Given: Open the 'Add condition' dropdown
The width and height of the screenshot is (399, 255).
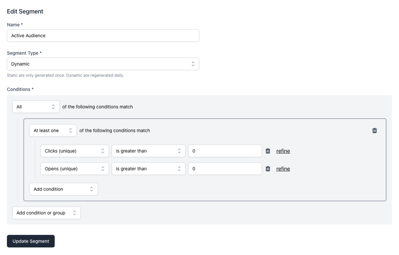Looking at the screenshot, I should tap(64, 189).
